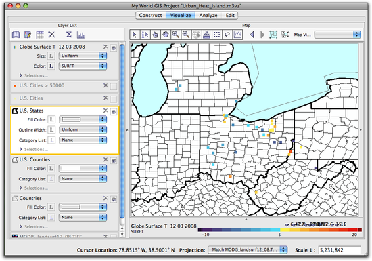Select the measure distance tool
Viewport: 372px width, 261px height.
pos(207,35)
